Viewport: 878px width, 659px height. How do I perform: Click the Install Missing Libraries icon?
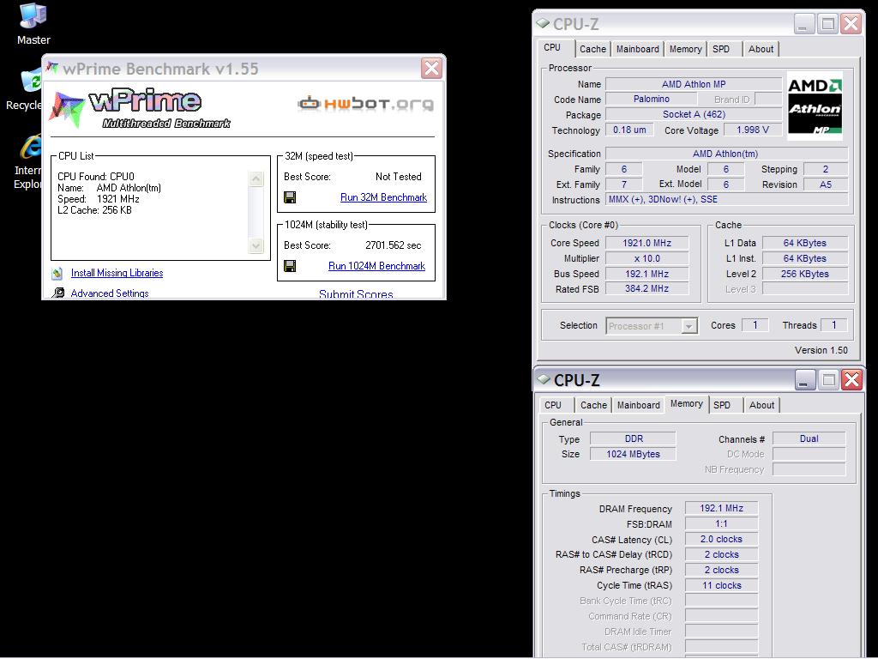tap(57, 274)
